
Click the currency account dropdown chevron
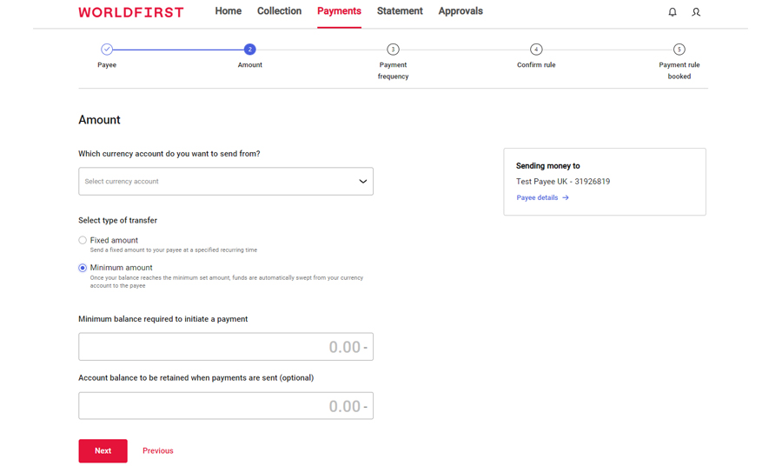coord(362,182)
